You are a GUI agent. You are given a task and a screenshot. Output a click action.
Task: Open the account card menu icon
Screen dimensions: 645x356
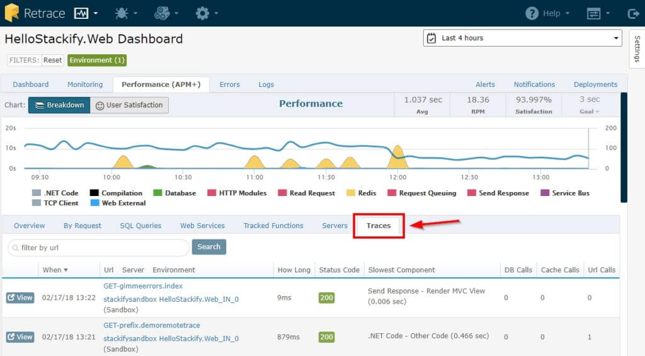coord(593,14)
